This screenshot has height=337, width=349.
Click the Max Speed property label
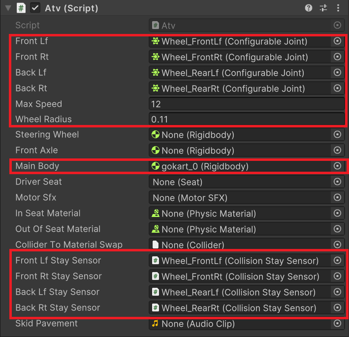(x=39, y=104)
